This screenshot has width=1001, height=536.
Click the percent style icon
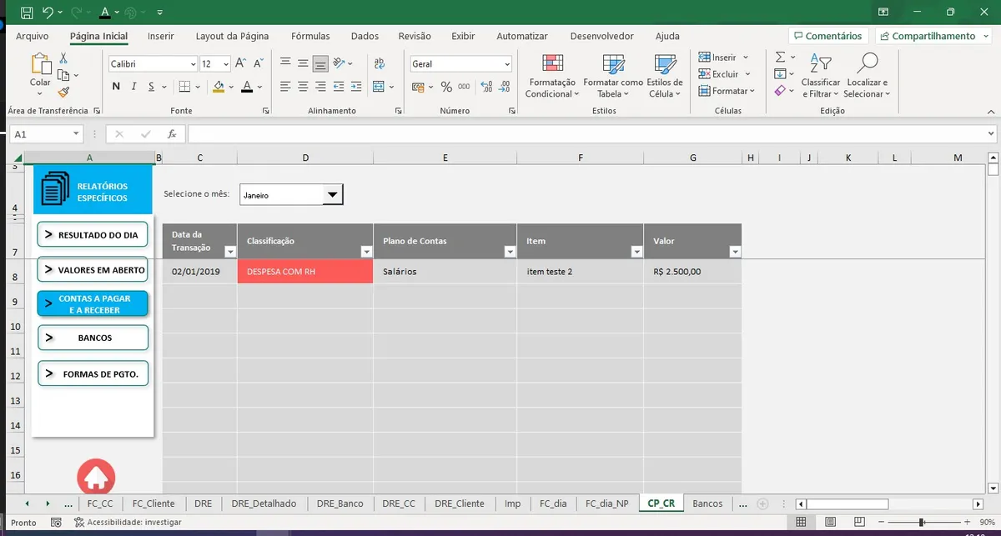click(446, 87)
